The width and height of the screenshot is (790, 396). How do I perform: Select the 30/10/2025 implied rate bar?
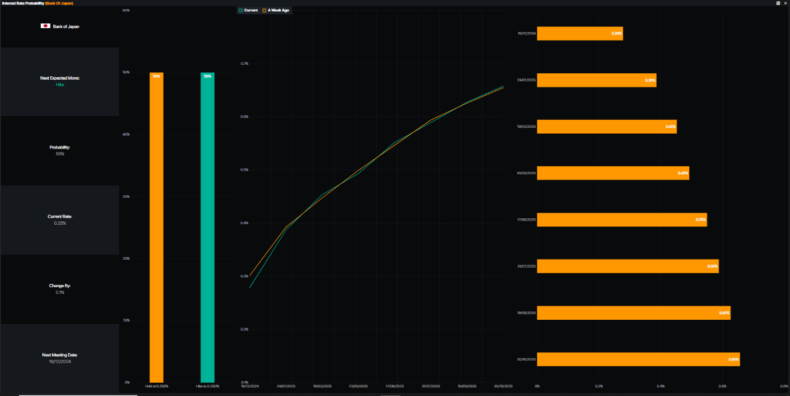tap(639, 359)
